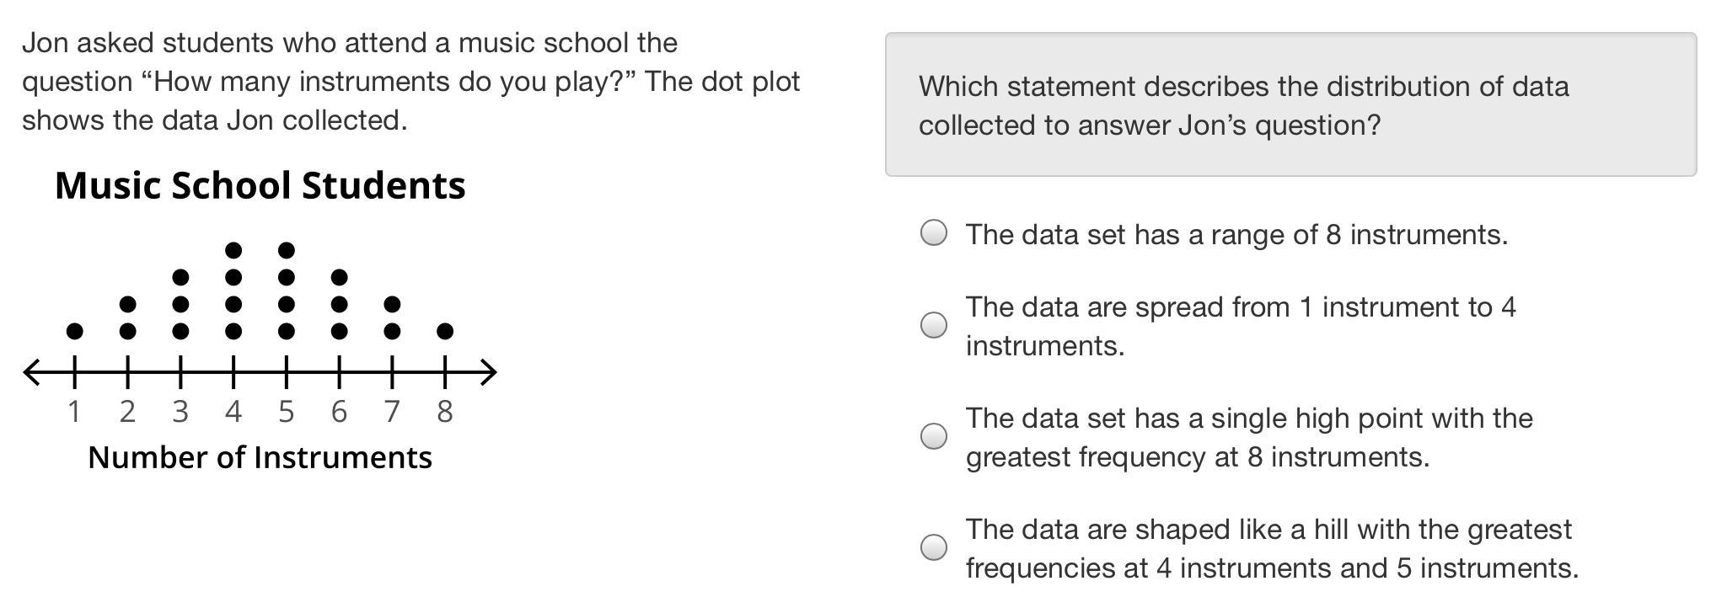The image size is (1711, 613).
Task: Click the topmost dot above 5
Action: (x=287, y=250)
